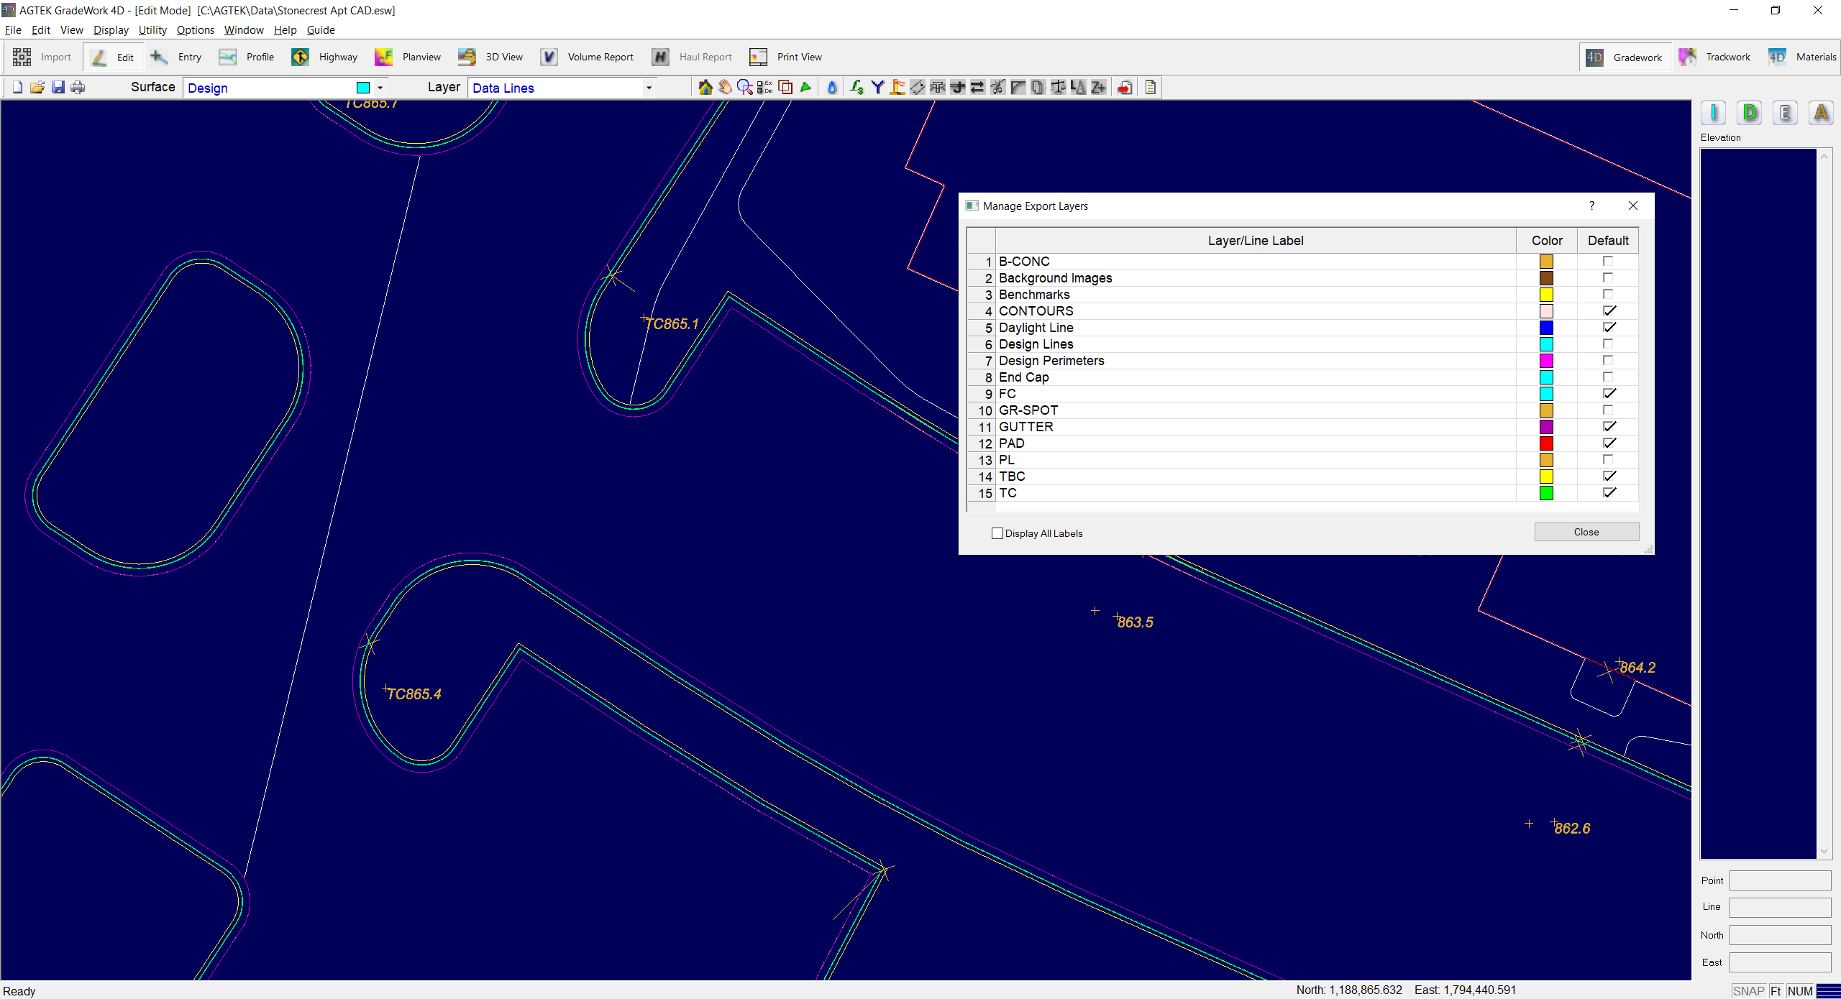
Task: Click the balance scale toolbar icon
Action: pos(1058,88)
